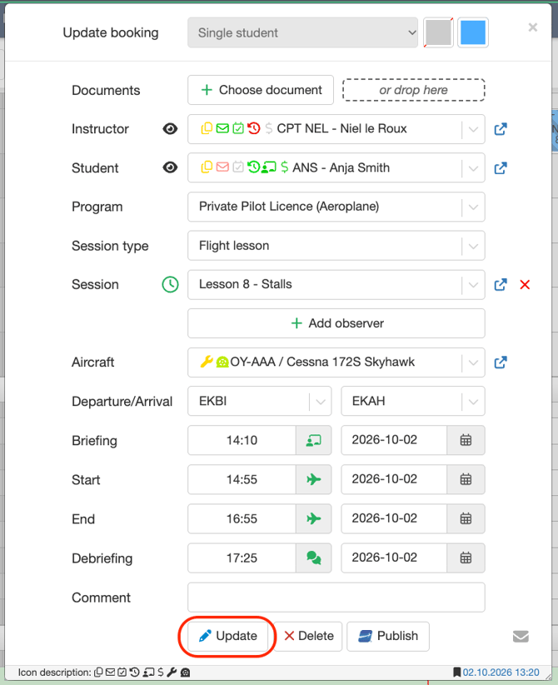
Task: Click Debriefing time field 17:25
Action: pyautogui.click(x=242, y=557)
